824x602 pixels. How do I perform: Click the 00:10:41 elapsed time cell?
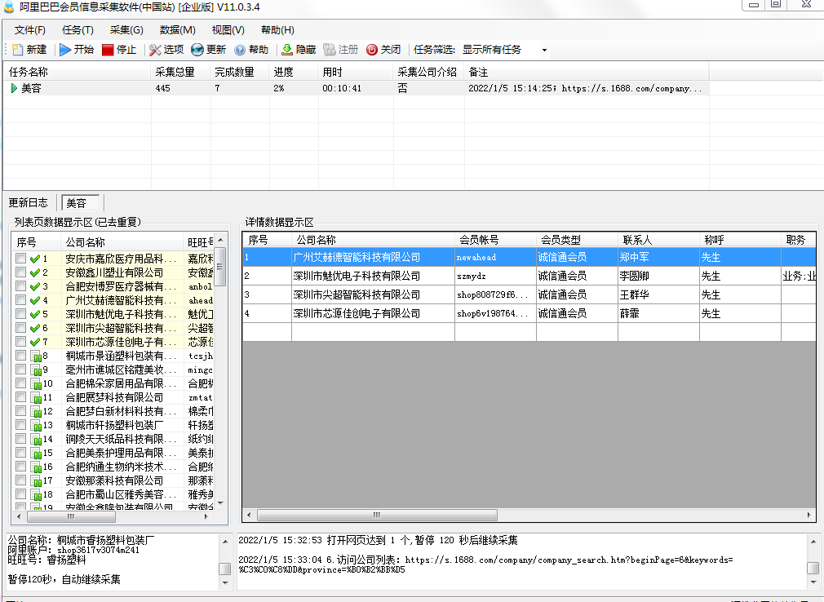pos(356,88)
